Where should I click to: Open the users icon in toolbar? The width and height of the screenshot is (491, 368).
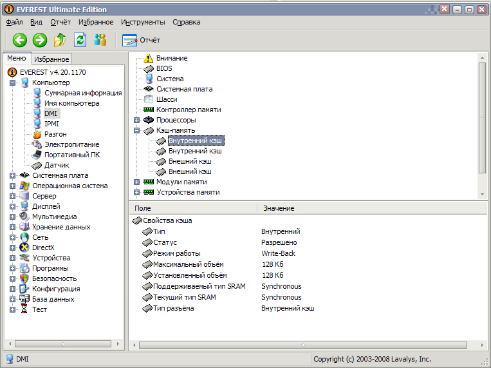[x=100, y=40]
